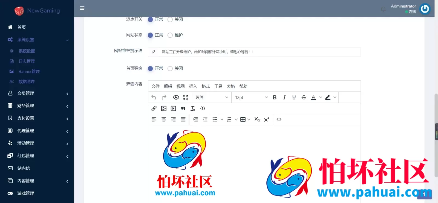
Task: Set 首页弹窗 to 关闭
Action: click(170, 68)
